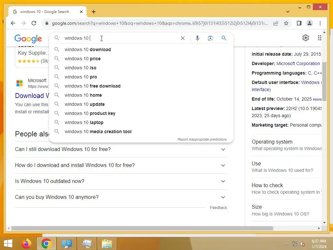
Task: Open Google apps grid
Action: pyautogui.click(x=319, y=38)
